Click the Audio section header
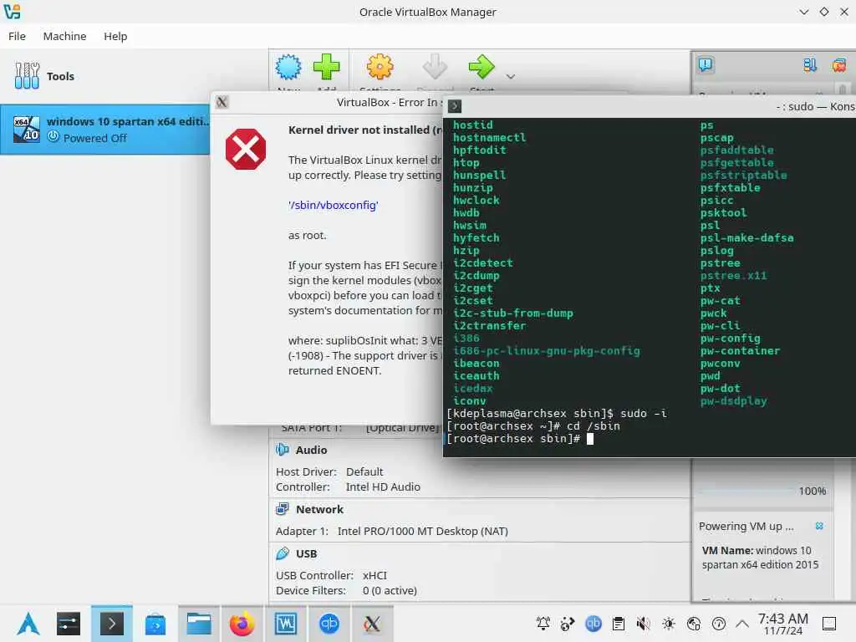This screenshot has width=856, height=642. tap(311, 450)
